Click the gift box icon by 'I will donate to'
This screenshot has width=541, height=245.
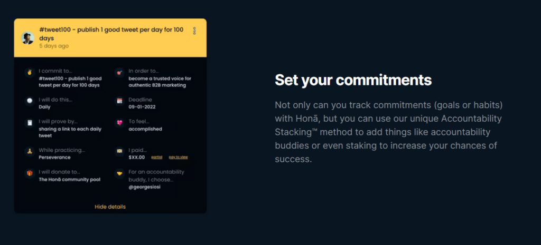tap(29, 173)
